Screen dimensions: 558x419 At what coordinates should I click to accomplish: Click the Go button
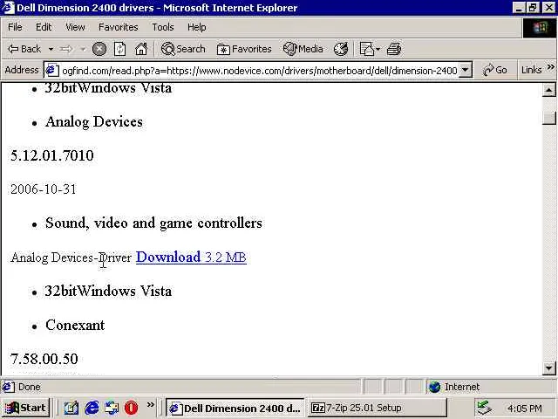pos(494,70)
